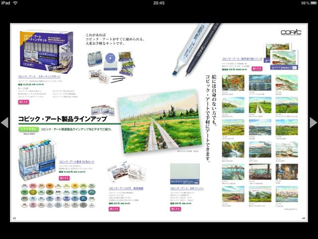Tap the kit contents image with the CD
This screenshot has width=318, height=239.
tap(111, 67)
